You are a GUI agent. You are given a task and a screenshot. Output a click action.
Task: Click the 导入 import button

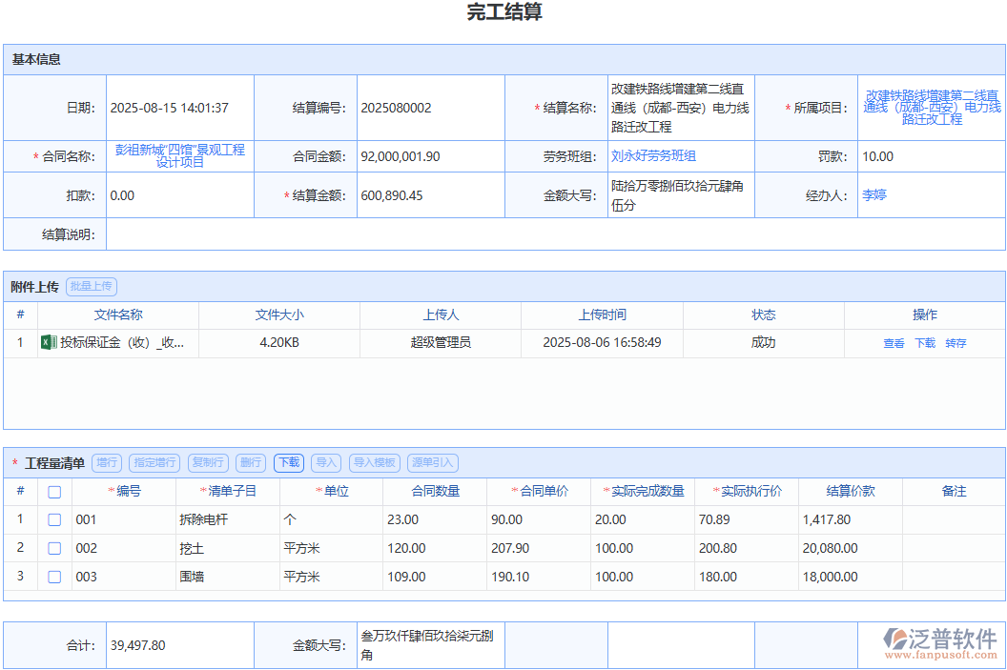coord(325,462)
